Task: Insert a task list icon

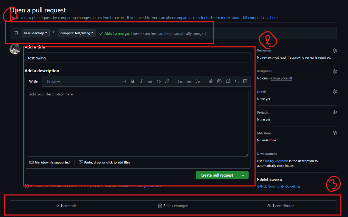Action: (197, 81)
